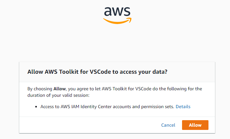This screenshot has height=139, width=230.
Task: Click the AWS logo at top
Action: [117, 15]
